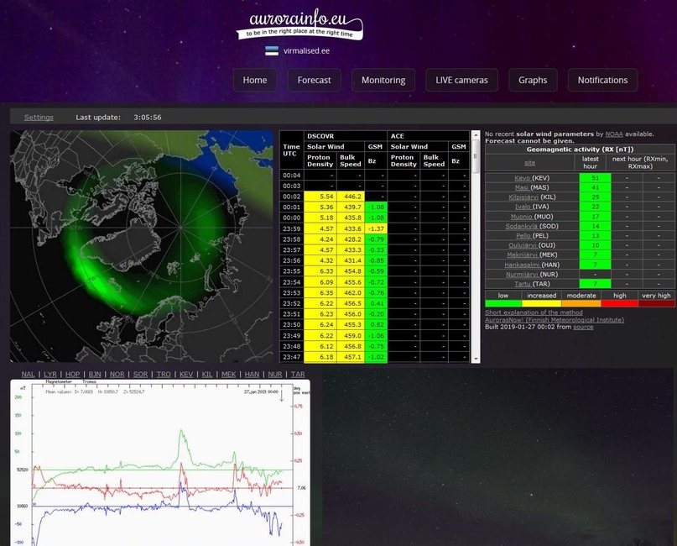Open the Tartu station link
Image resolution: width=677 pixels, height=546 pixels.
[x=523, y=284]
